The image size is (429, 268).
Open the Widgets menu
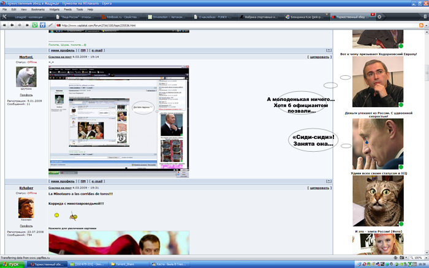tap(55, 10)
